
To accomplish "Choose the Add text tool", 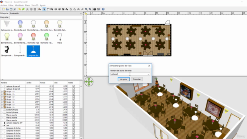I will (x=67, y=9).
